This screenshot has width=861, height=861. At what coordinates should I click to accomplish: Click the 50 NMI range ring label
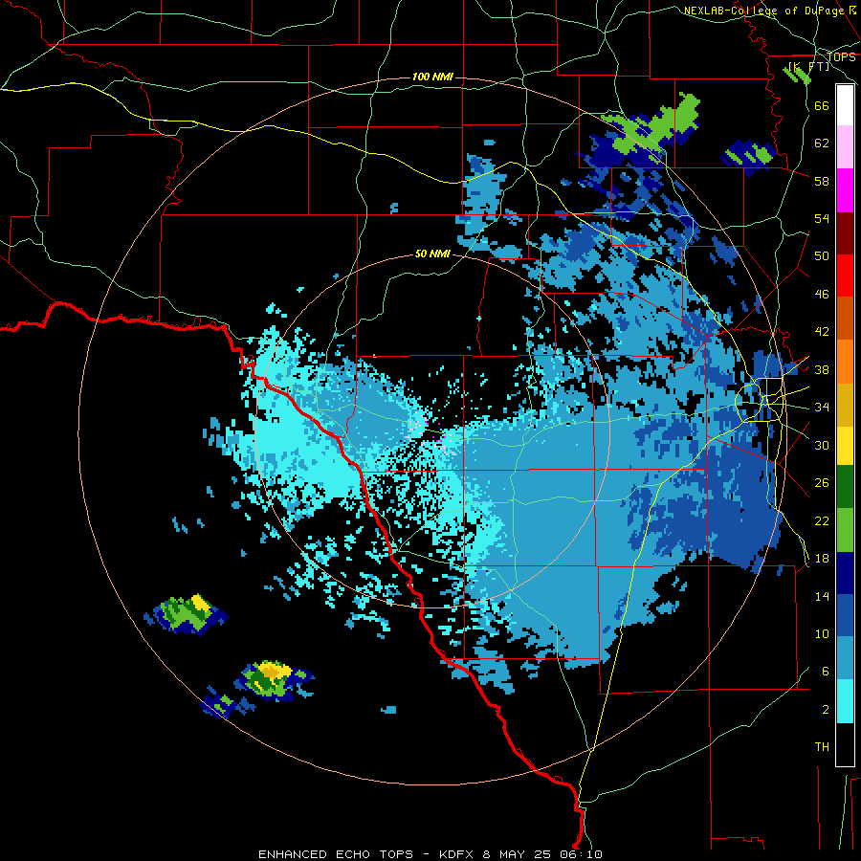(x=432, y=254)
